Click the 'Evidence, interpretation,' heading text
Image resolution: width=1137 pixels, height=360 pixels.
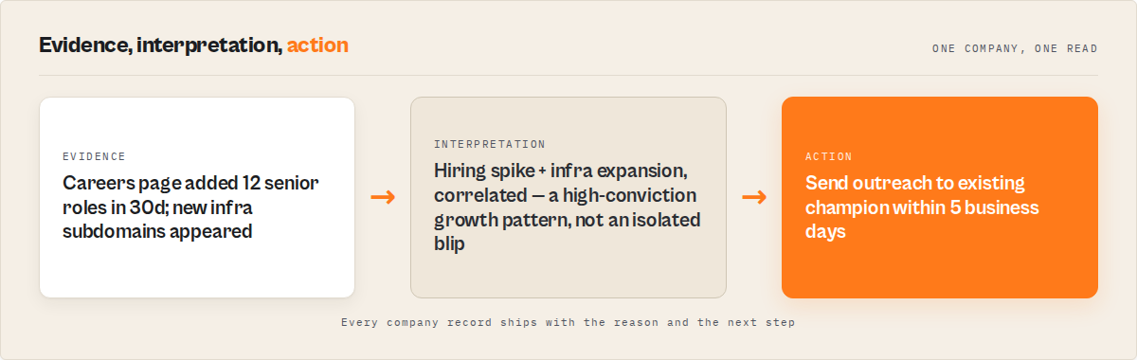point(161,45)
